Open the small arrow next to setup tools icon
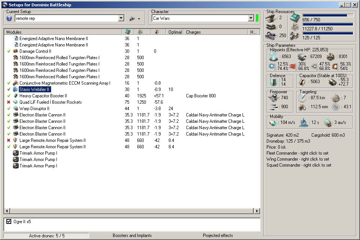360x240 pixels. 139,19
